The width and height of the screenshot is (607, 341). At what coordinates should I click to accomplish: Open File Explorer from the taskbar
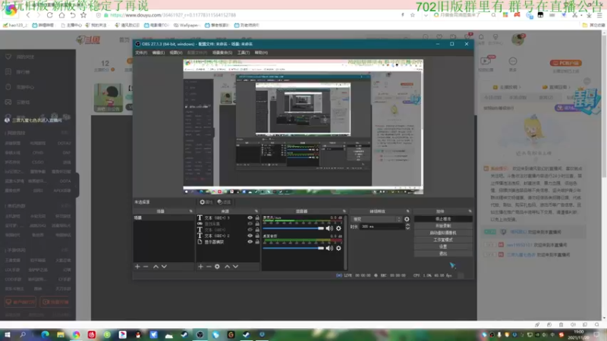point(61,334)
